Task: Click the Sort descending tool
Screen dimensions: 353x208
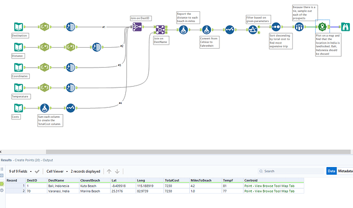Action: (x=276, y=27)
